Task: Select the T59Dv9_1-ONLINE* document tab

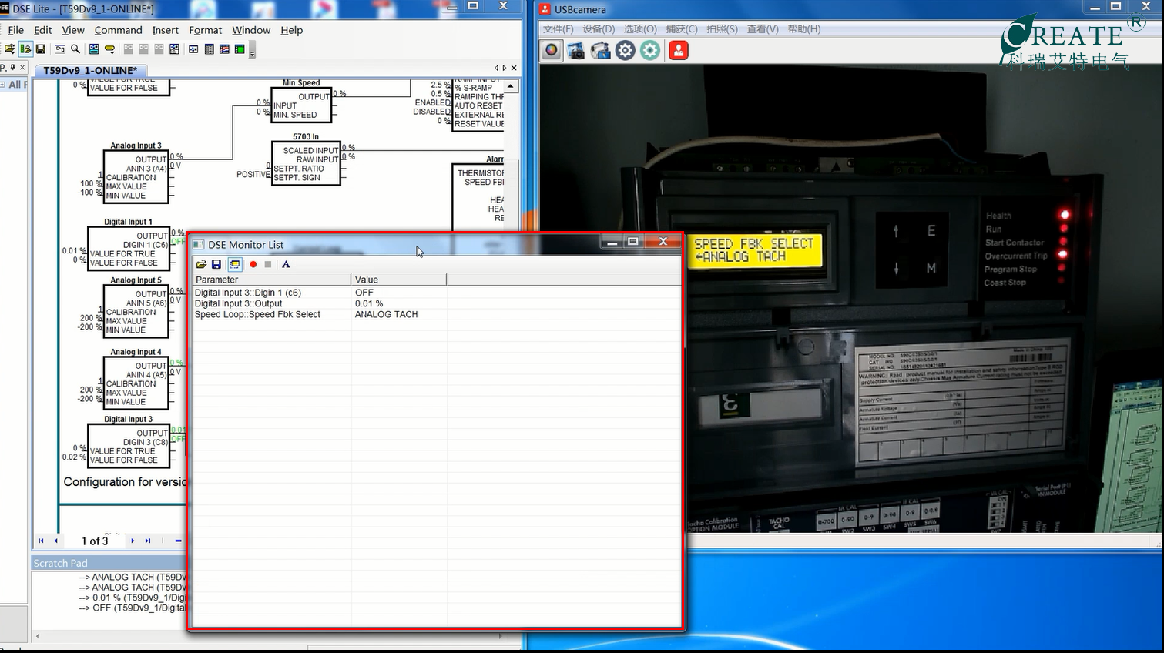Action: [x=90, y=70]
